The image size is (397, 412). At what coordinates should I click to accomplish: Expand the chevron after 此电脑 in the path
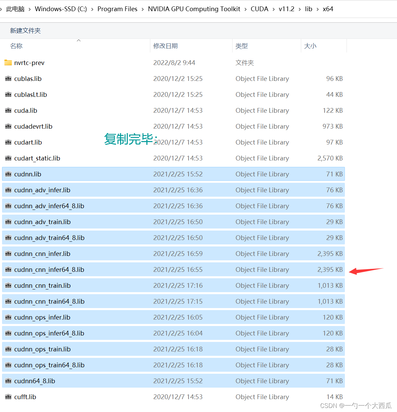pos(30,9)
